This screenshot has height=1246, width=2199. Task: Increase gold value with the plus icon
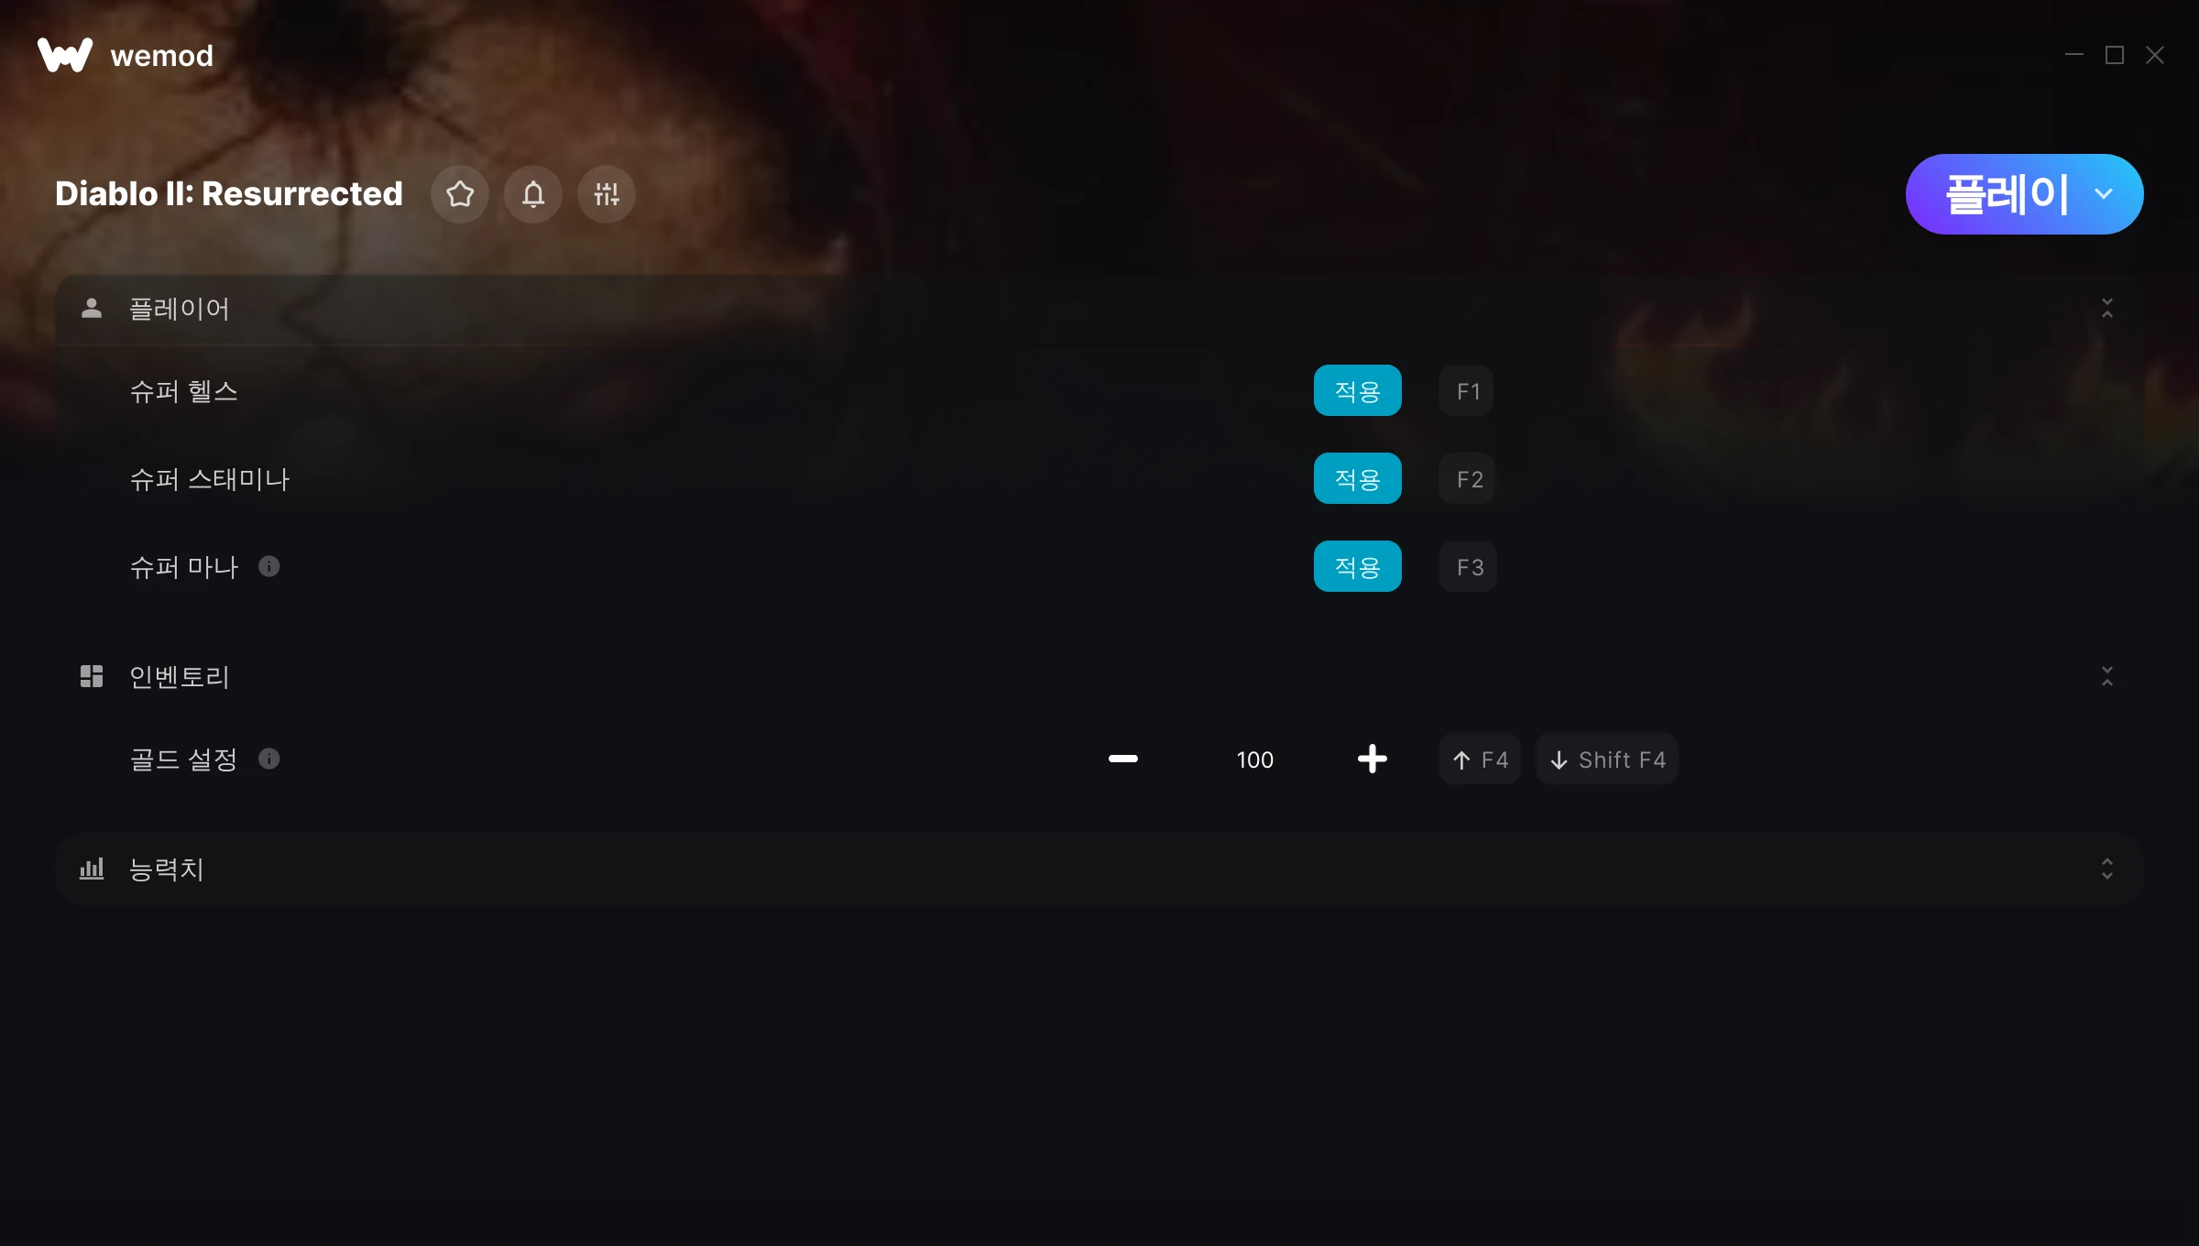[1373, 759]
